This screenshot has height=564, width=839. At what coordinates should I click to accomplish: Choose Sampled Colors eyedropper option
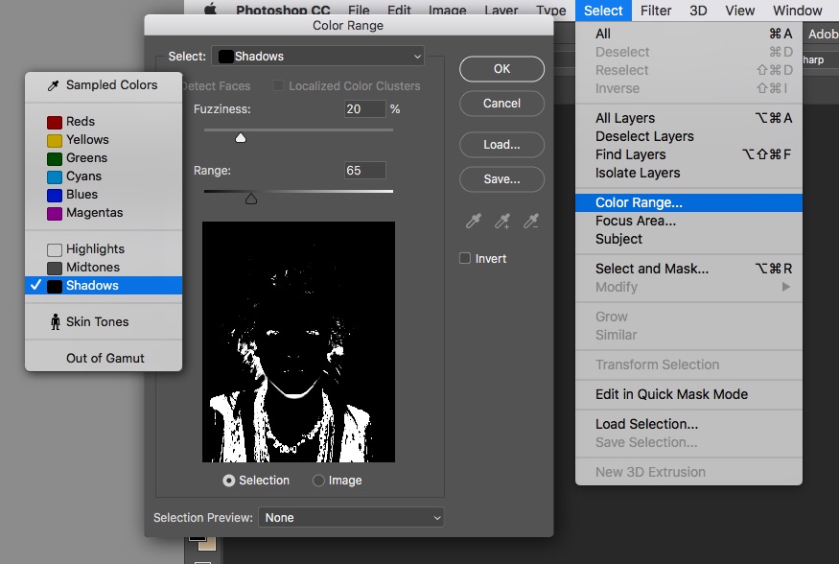click(x=103, y=85)
